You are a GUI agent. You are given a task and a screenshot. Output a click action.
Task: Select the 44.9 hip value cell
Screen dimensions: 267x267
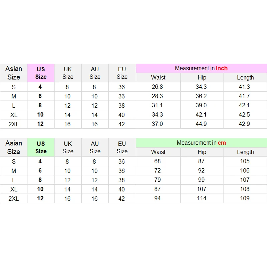[201, 124]
